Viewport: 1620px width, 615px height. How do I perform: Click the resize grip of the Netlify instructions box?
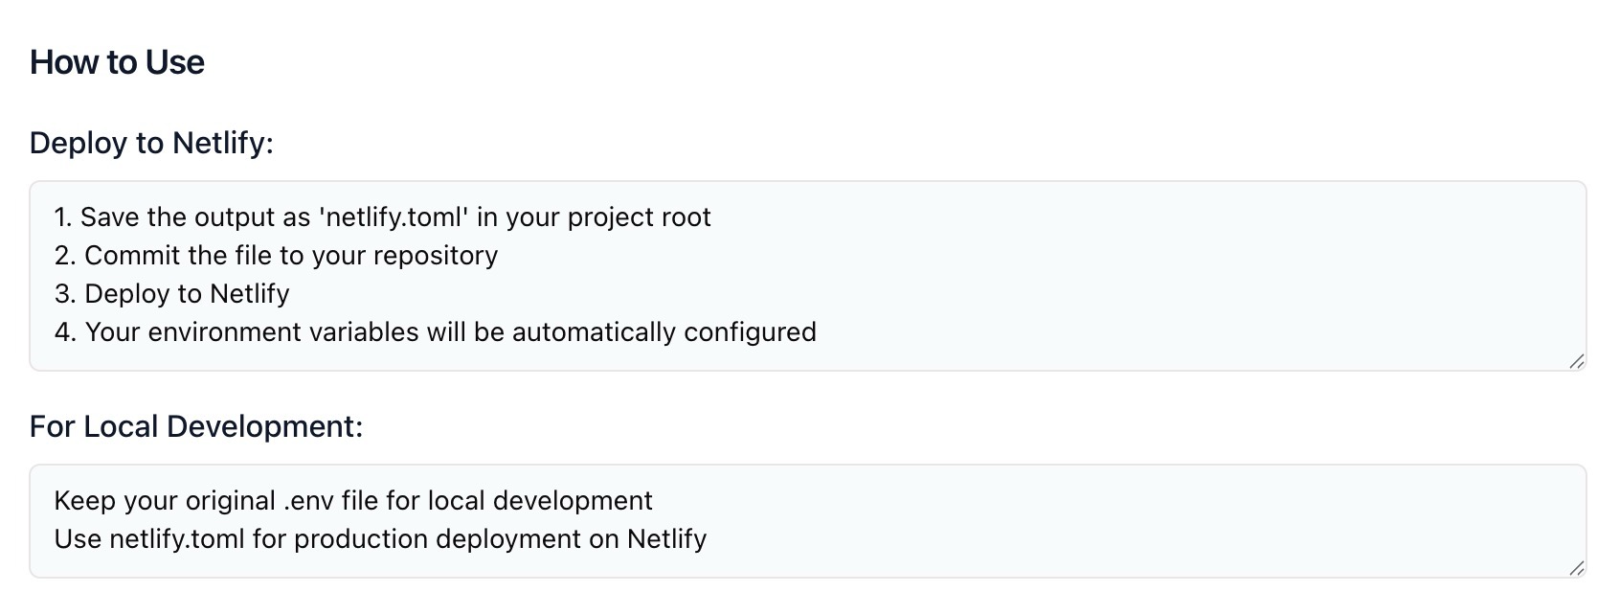click(1578, 361)
